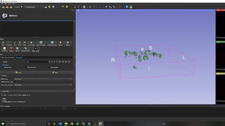
Task: Select the Level tracing effect
Action: tap(31, 43)
